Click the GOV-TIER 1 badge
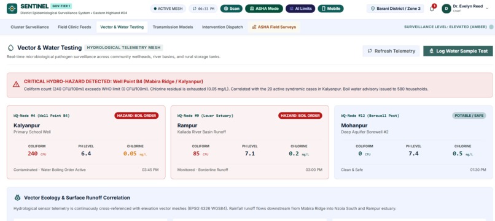This screenshot has height=221, width=495. tap(61, 6)
